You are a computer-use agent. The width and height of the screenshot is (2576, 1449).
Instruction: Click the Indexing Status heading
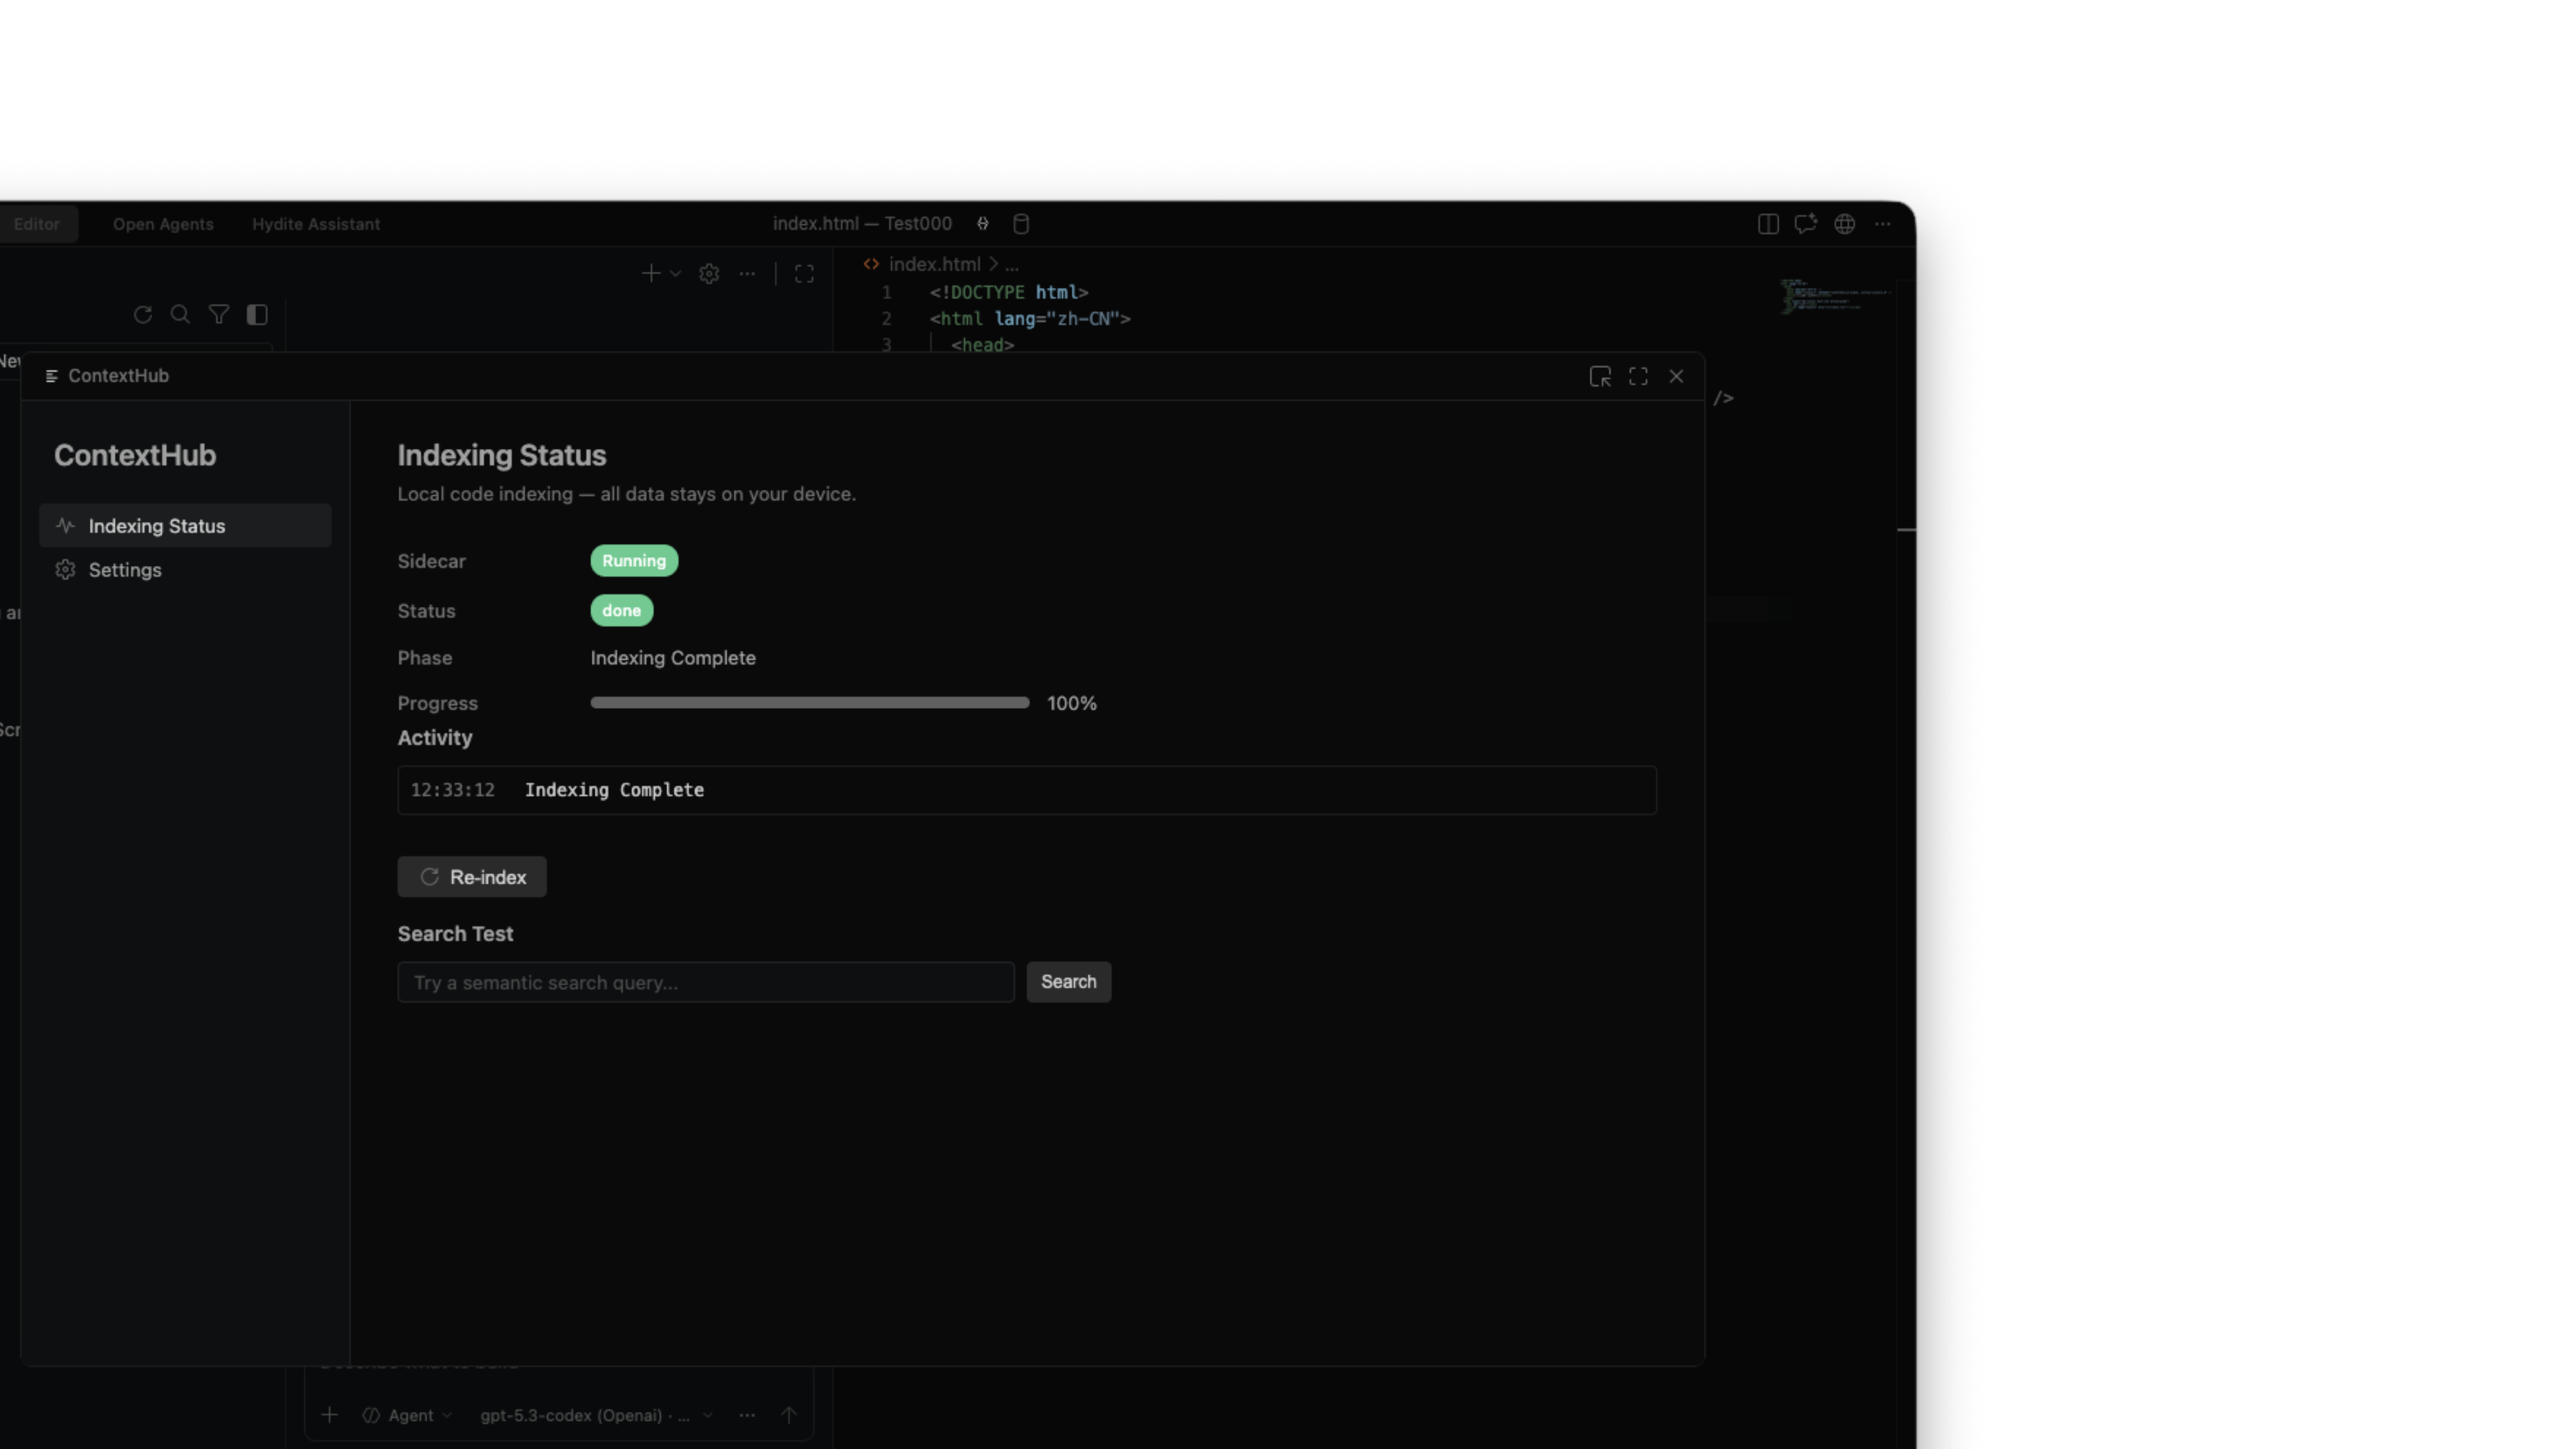(502, 455)
